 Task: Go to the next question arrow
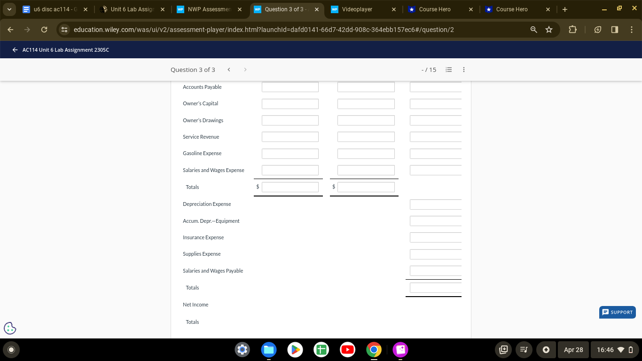coord(245,70)
